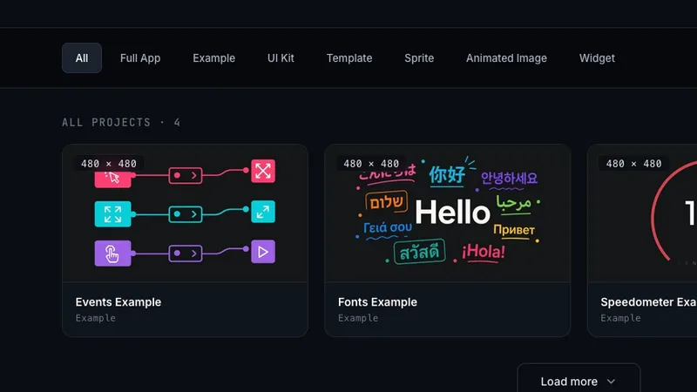Click the ALL PROJECTS · 4 heading
Screen dimensions: 697x392
click(x=121, y=123)
